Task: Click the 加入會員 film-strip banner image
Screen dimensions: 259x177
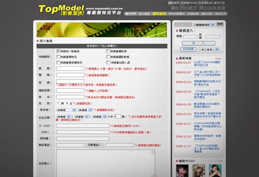Action: 102,30
